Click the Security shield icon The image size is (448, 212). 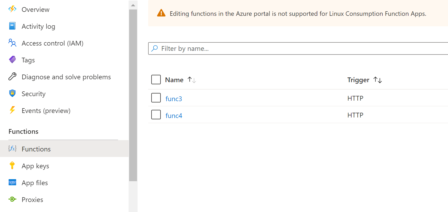(12, 93)
